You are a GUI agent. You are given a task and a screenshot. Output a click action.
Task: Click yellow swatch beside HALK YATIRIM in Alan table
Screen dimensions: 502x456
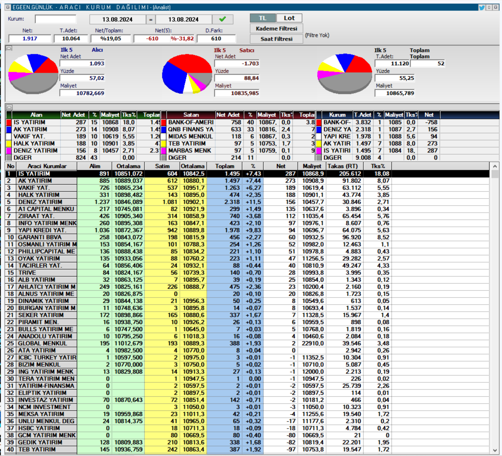9,144
